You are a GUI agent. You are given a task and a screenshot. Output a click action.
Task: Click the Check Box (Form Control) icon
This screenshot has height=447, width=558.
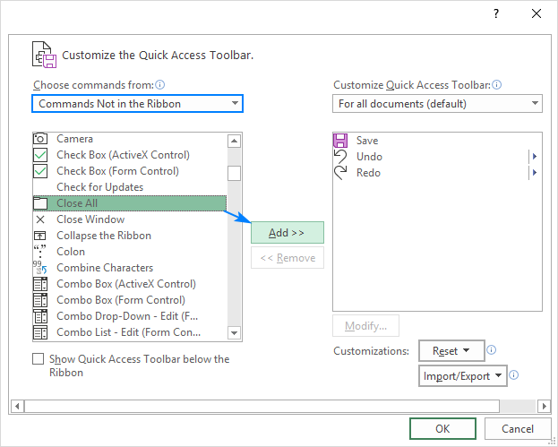(x=40, y=171)
